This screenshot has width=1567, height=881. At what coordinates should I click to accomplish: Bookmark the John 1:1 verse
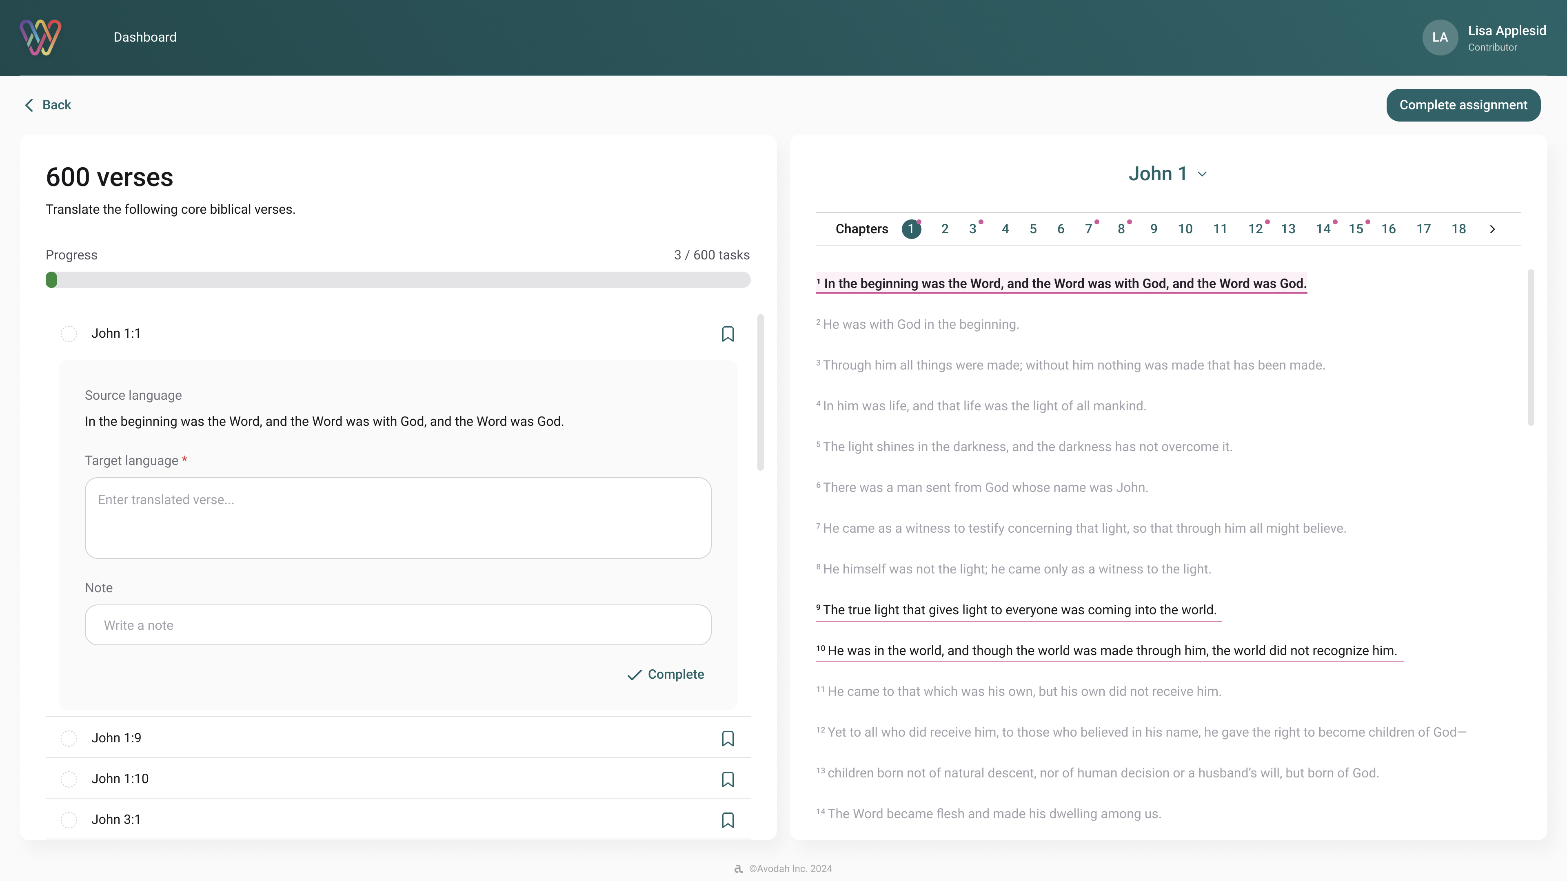tap(728, 334)
